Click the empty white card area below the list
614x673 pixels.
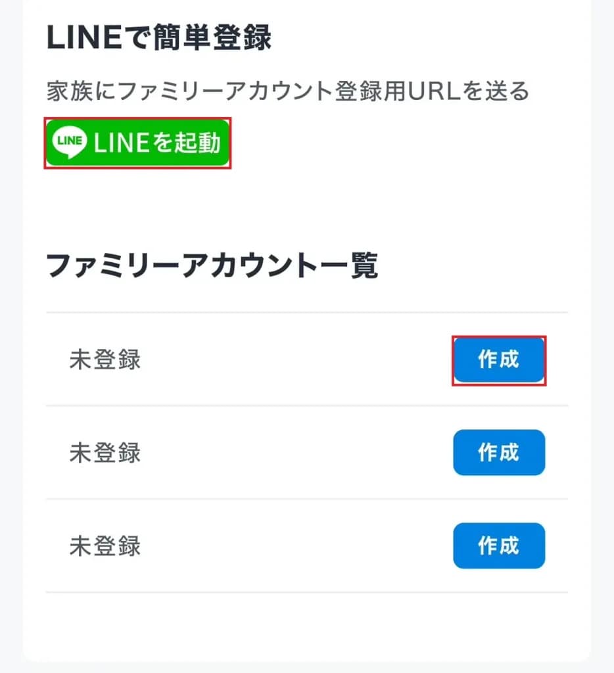point(306,628)
